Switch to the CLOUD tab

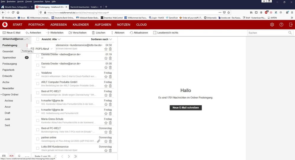(141, 25)
